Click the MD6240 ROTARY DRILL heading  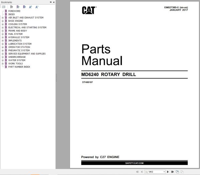coord(109,74)
